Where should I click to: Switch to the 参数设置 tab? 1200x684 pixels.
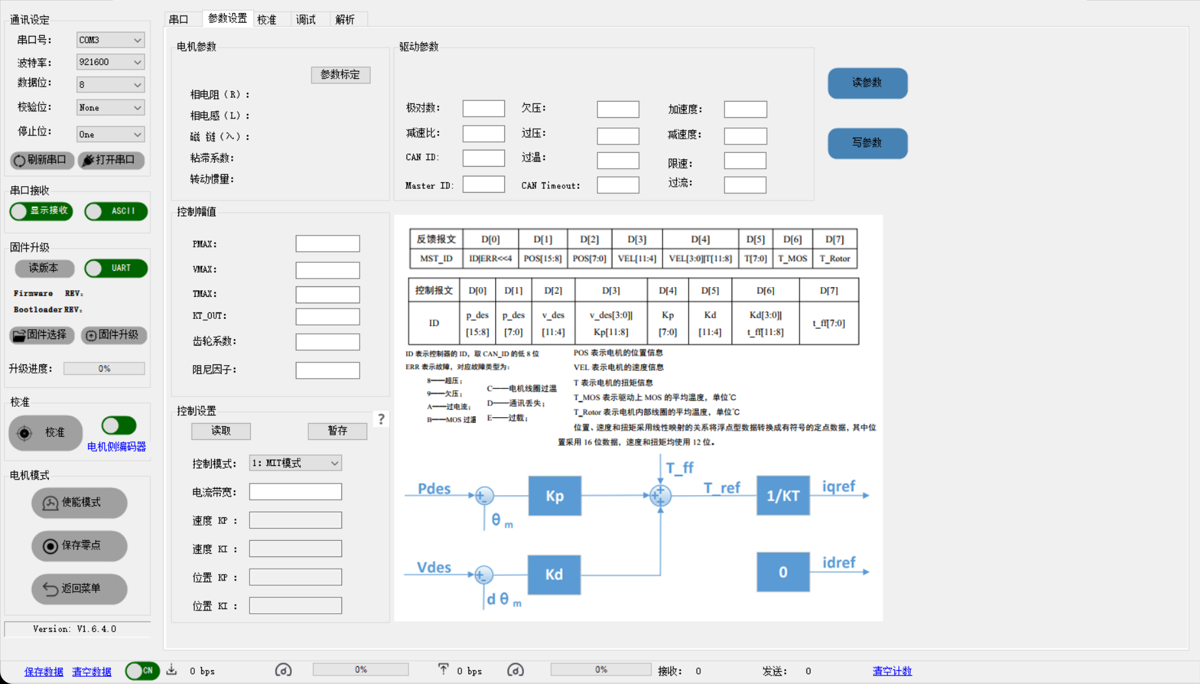(x=227, y=18)
